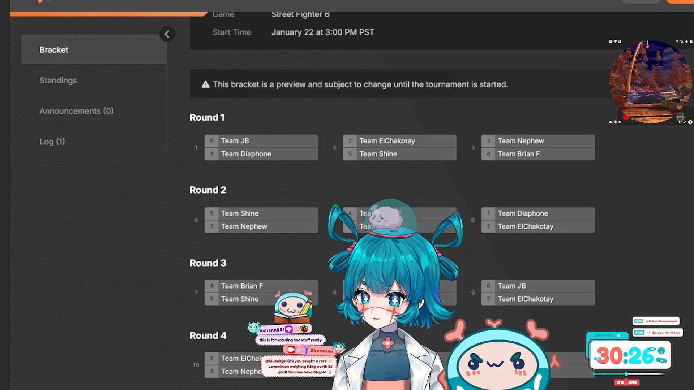Open the Standings tab
Viewport: 694px width, 390px height.
pyautogui.click(x=58, y=81)
